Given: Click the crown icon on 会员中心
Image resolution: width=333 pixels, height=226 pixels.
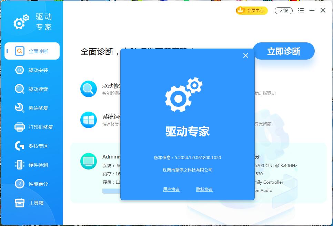Looking at the screenshot, I should click(x=240, y=10).
